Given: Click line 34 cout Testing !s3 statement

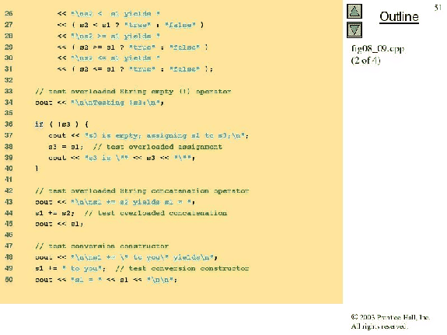Looking at the screenshot, I should [x=100, y=103].
